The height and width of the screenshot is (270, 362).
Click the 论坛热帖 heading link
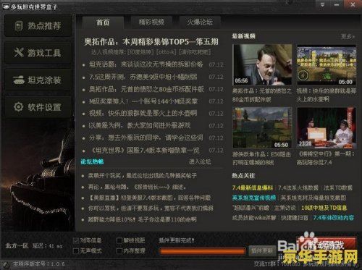(x=92, y=161)
